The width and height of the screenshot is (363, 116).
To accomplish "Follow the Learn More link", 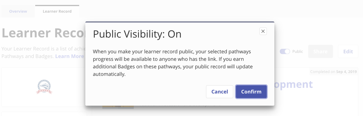I will point(70,56).
